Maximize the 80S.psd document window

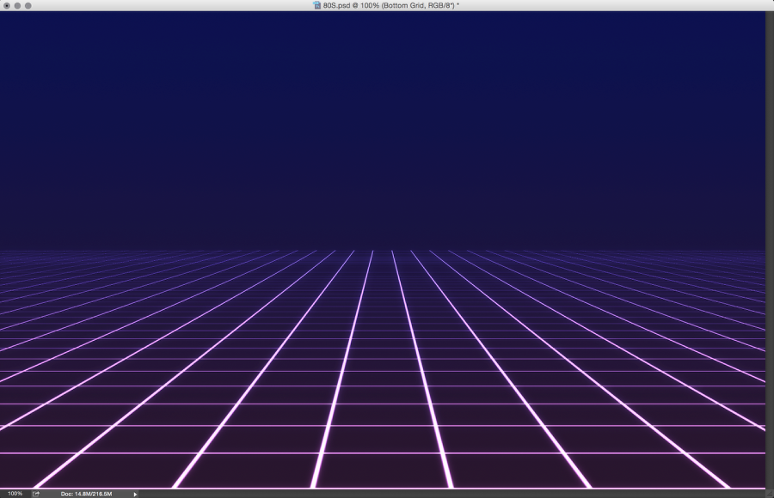tap(28, 6)
